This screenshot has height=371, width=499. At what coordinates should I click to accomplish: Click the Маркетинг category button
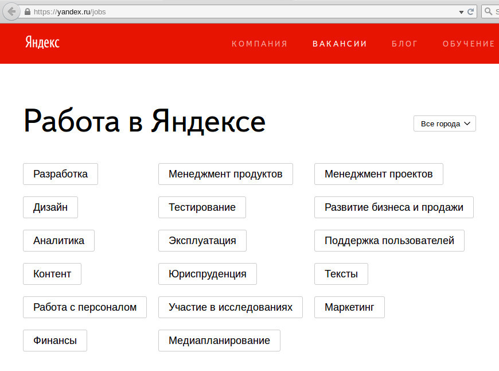[x=349, y=307]
